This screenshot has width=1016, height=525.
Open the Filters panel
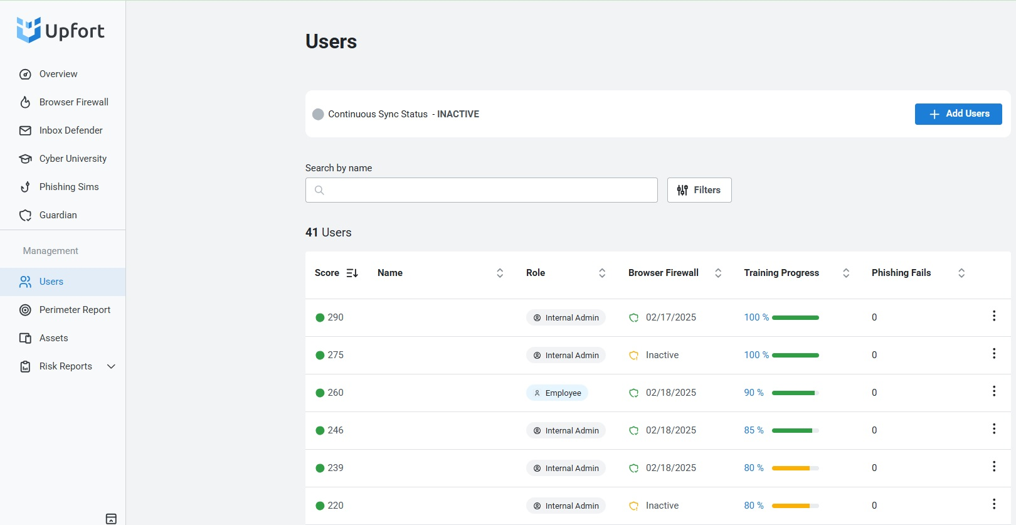click(699, 190)
